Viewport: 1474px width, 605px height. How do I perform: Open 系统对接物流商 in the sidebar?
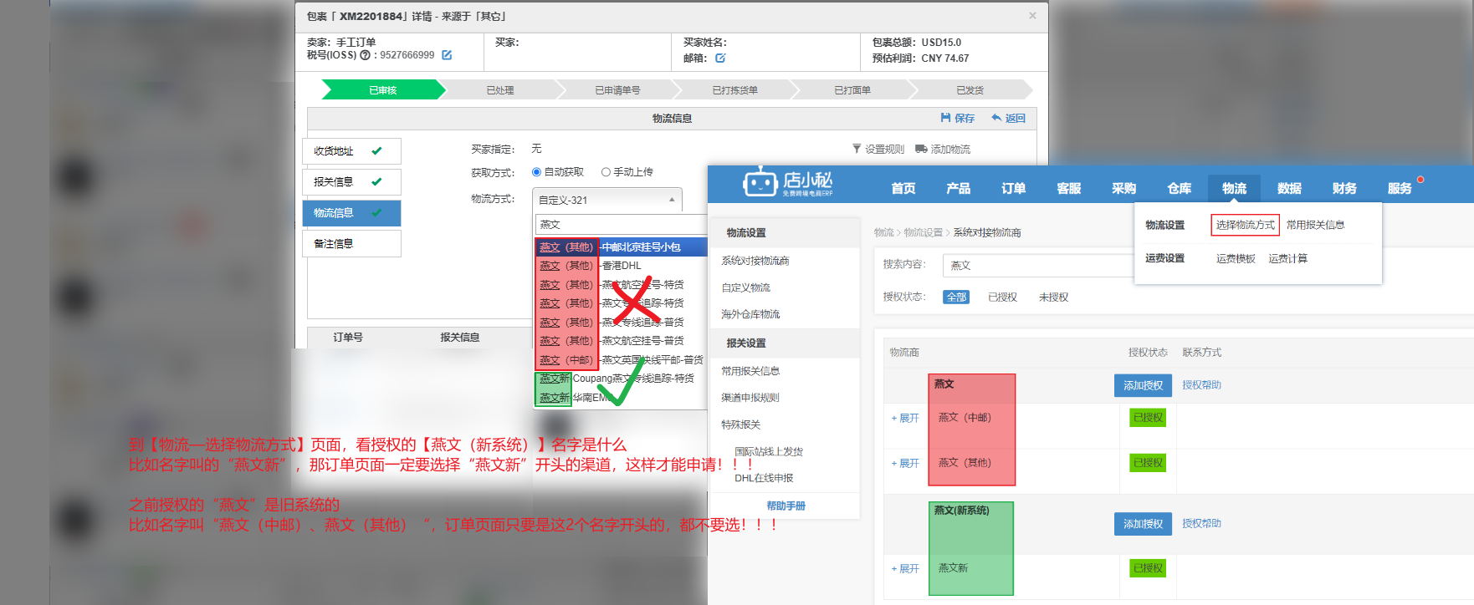tap(755, 261)
